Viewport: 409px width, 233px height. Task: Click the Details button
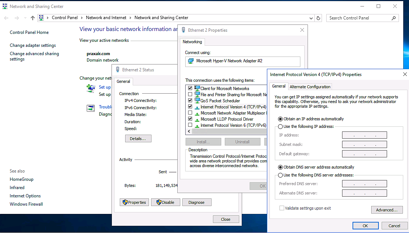click(x=138, y=139)
